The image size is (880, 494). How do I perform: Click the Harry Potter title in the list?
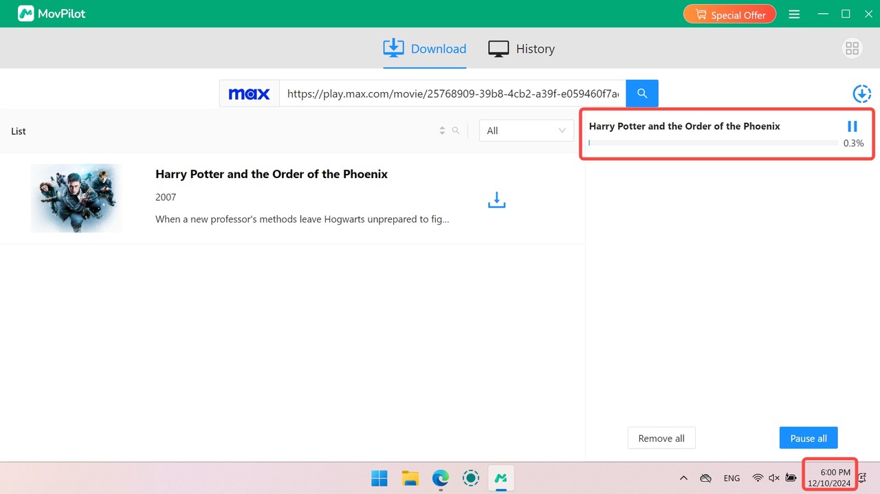[x=272, y=175]
